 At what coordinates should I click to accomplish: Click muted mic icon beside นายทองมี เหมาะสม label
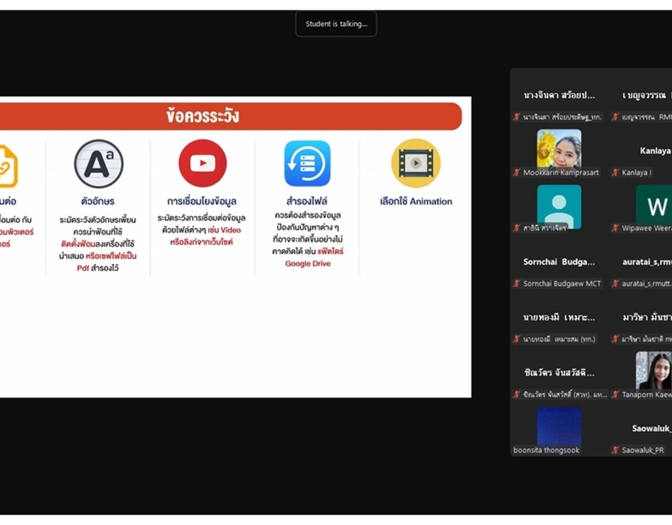point(517,339)
